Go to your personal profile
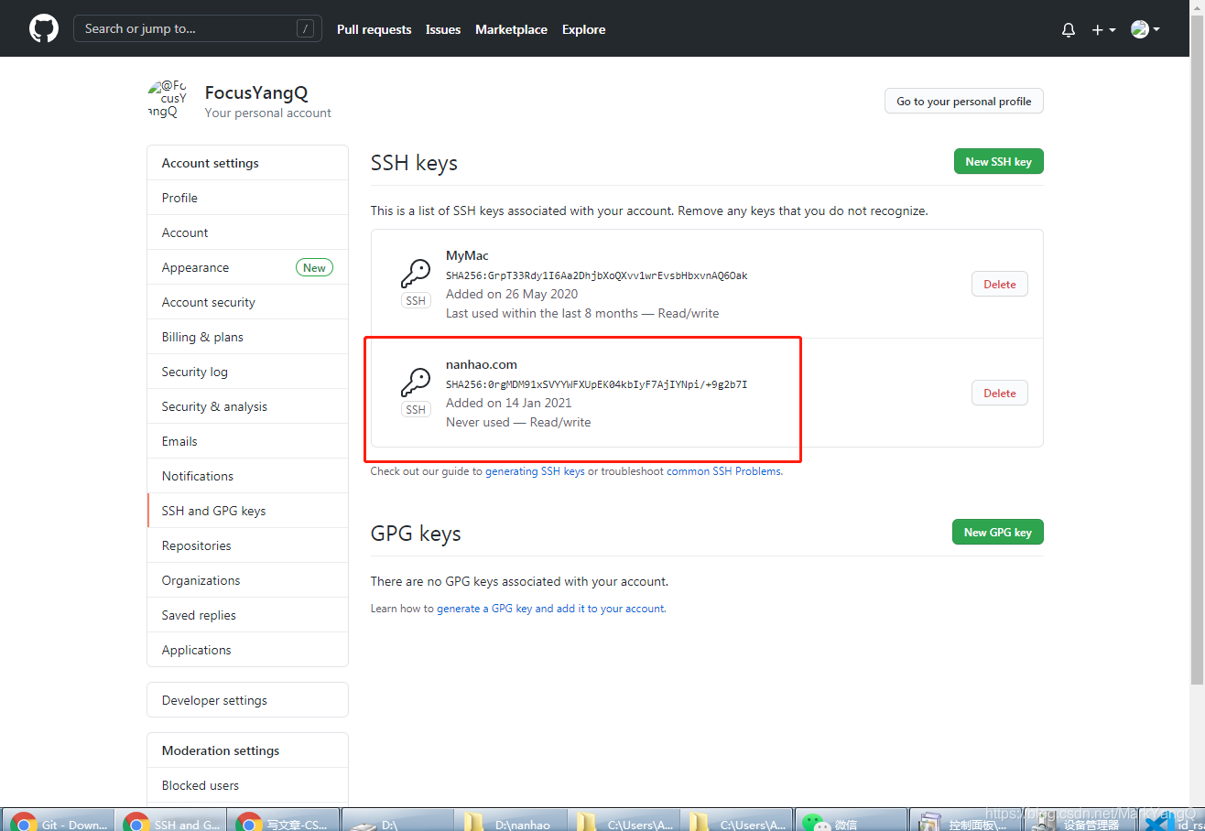1205x831 pixels. point(963,102)
